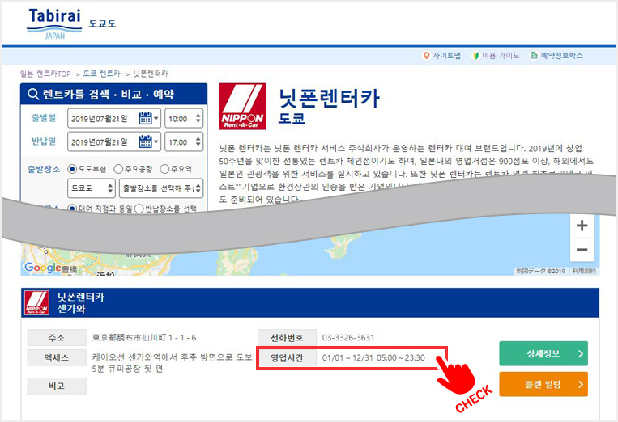
Task: Click the Nippon Rent-A-Car logo at top
Action: 242,107
